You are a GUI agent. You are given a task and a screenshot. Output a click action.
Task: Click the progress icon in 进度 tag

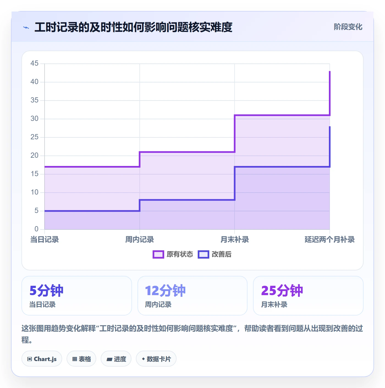pos(109,359)
